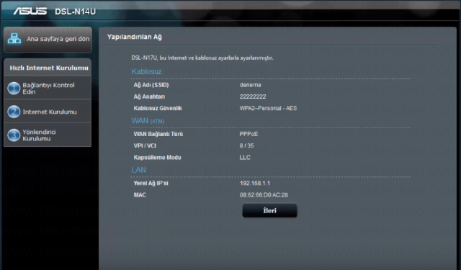Click the Yapılandırılan Ağ title
This screenshot has height=270, width=461.
point(135,37)
